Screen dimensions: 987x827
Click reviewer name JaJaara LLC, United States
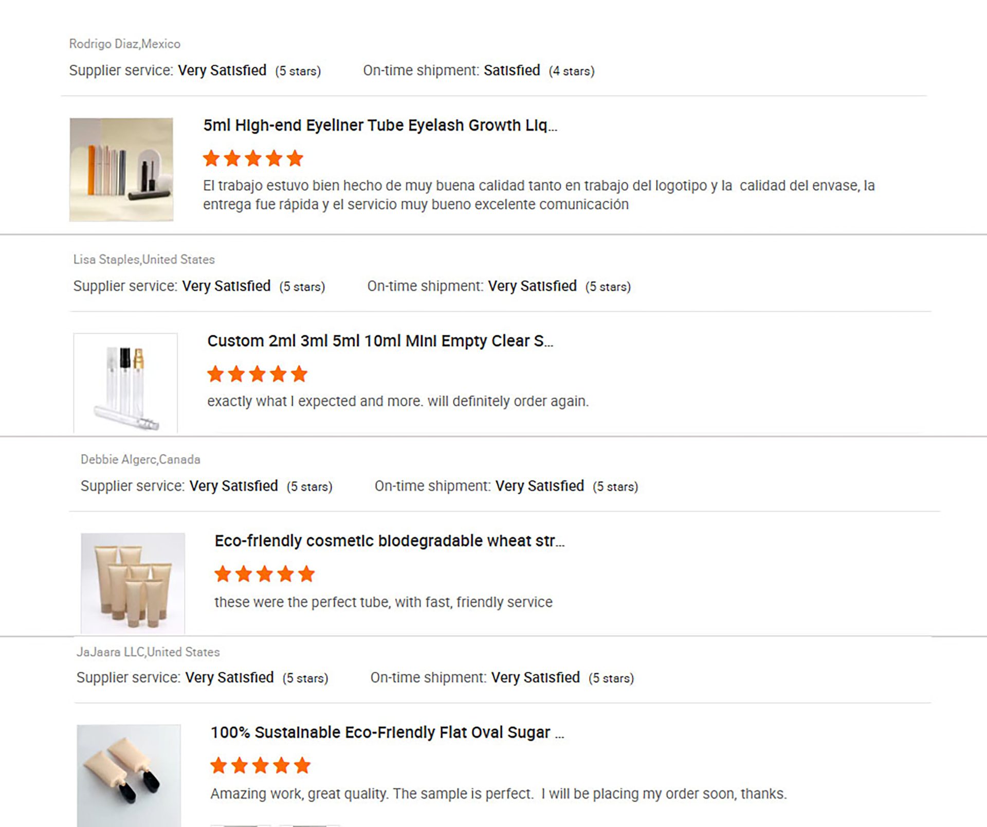pos(148,652)
